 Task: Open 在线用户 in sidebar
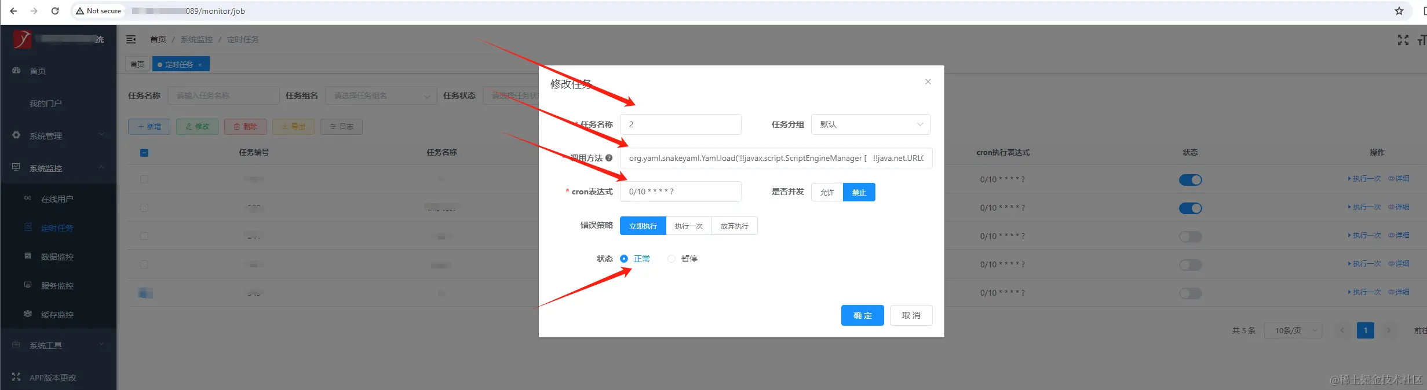click(57, 198)
